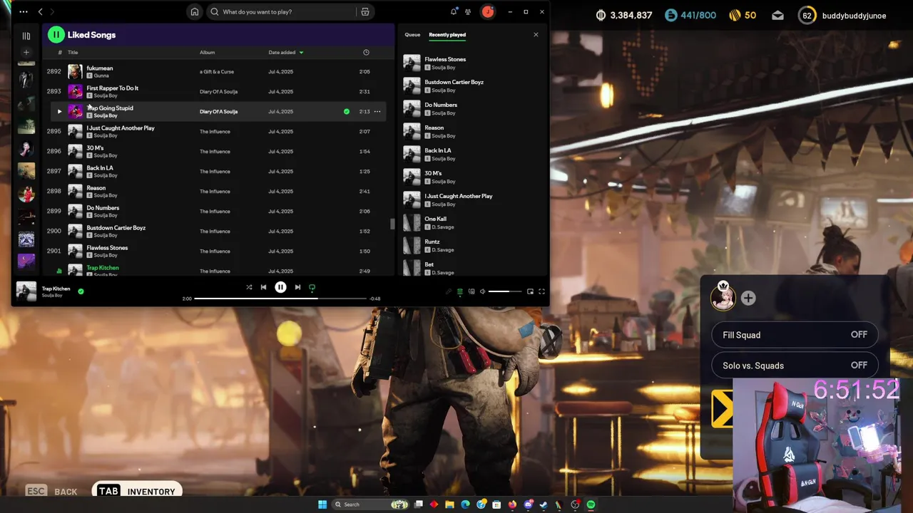This screenshot has width=913, height=513.
Task: Click now playing title Trap Kitchen
Action: [x=56, y=289]
